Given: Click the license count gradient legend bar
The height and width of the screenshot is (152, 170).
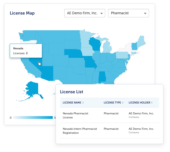Looking at the screenshot, I should [x=33, y=117].
